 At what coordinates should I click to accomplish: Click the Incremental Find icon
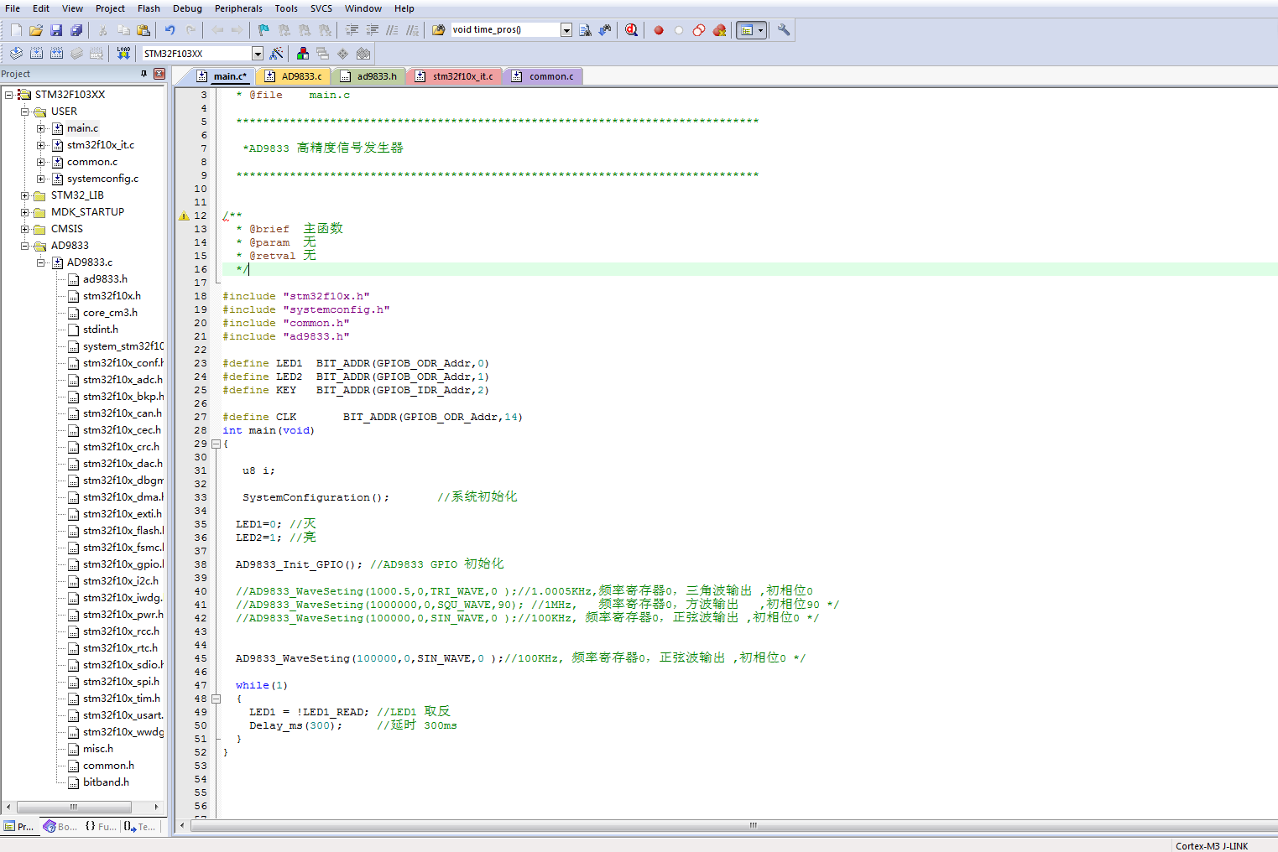pos(605,30)
